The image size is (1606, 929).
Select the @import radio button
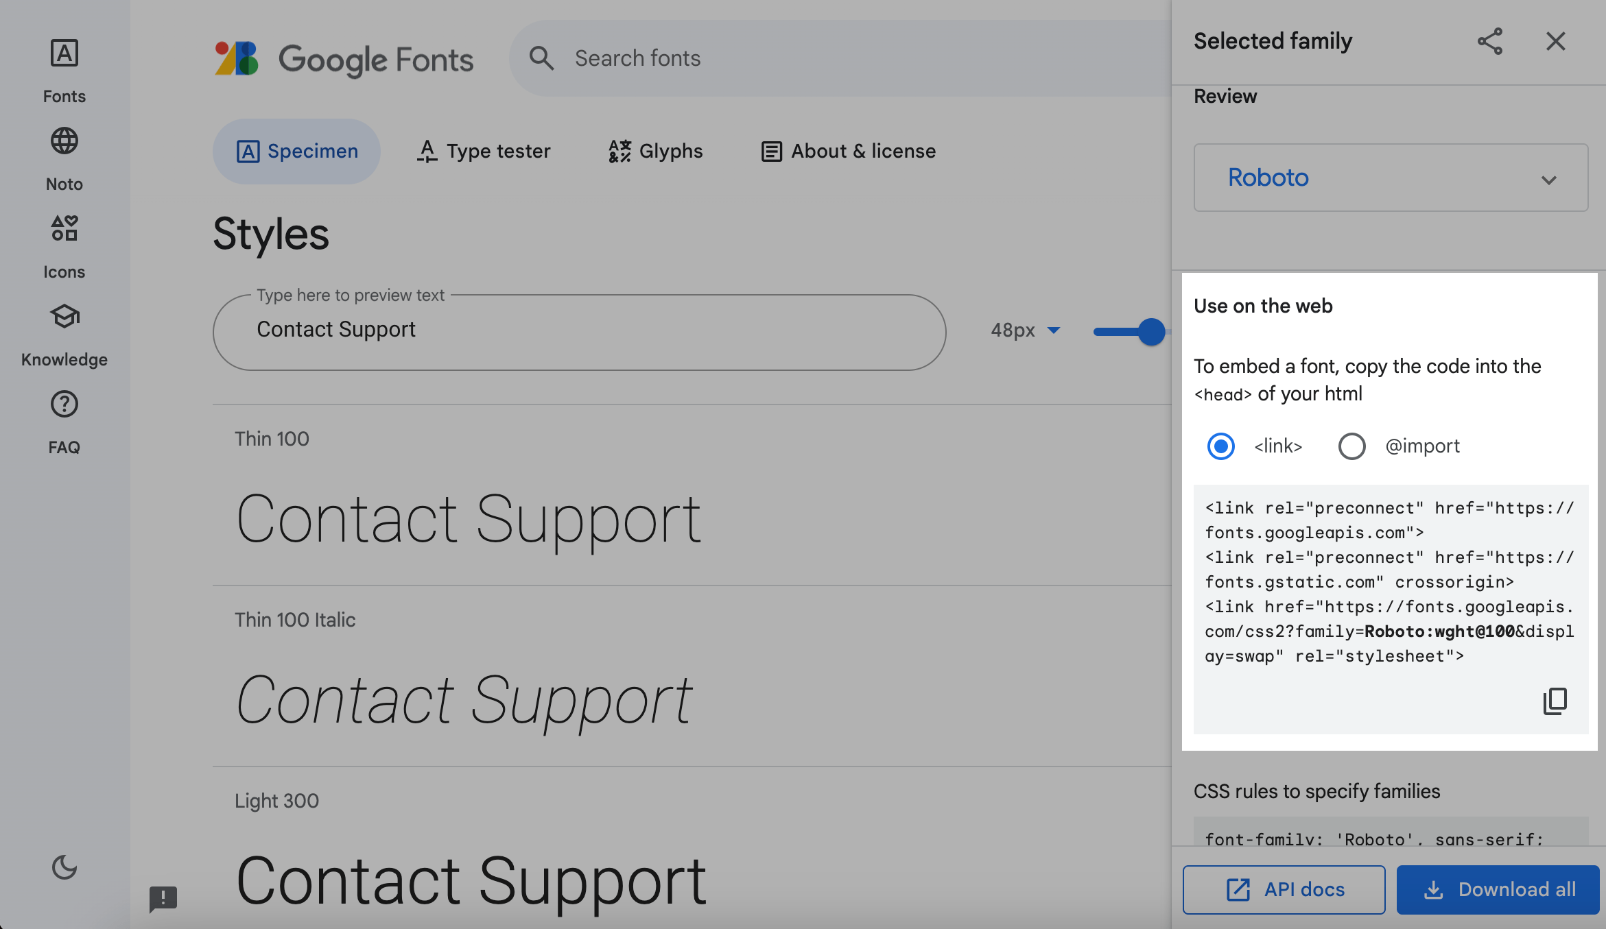pyautogui.click(x=1351, y=446)
